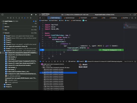
Task: Click the plus button in the toolbar
Action: point(130,15)
